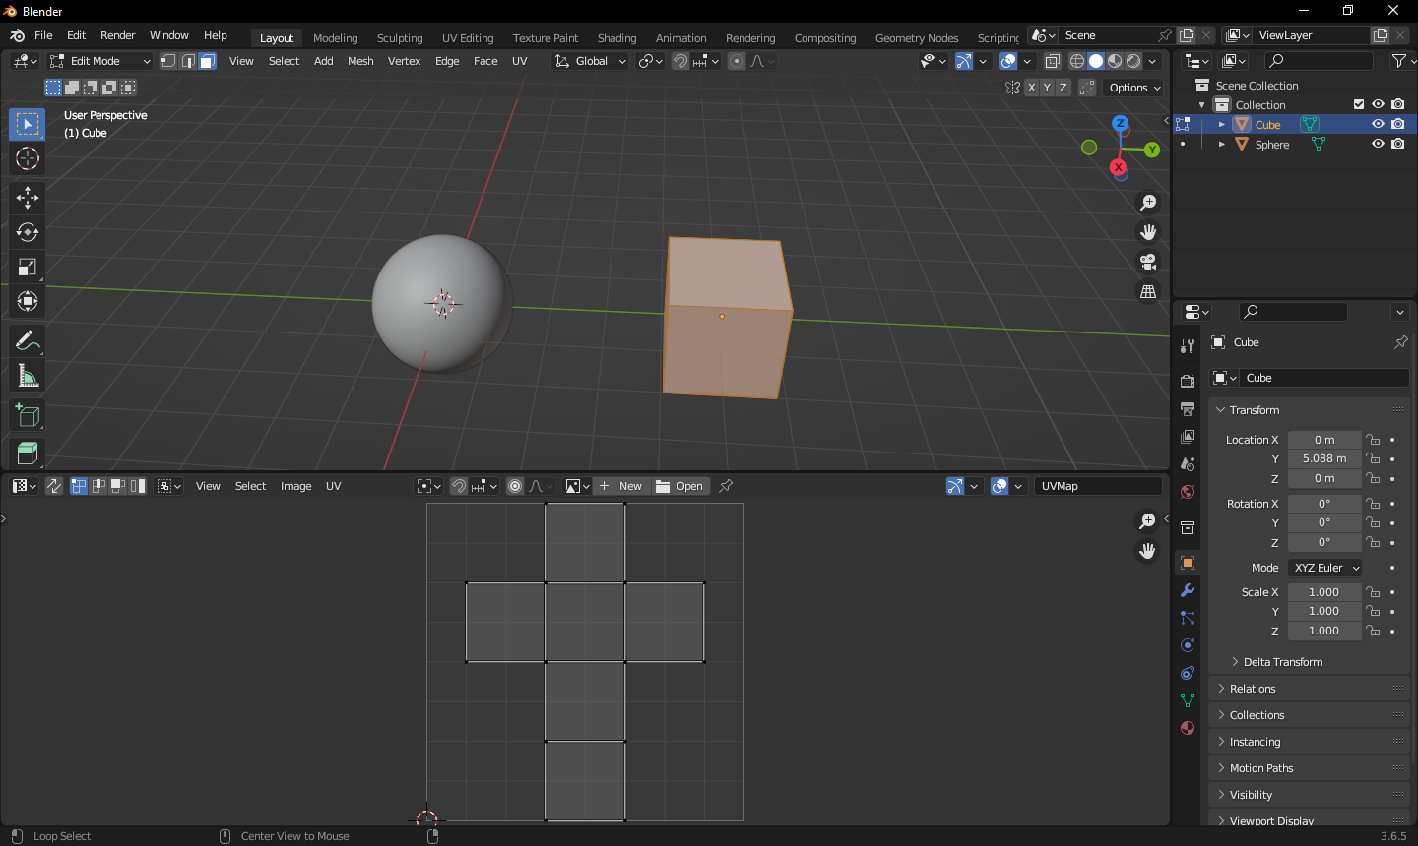The height and width of the screenshot is (846, 1418).
Task: Select the Add Cube tool
Action: (28, 415)
